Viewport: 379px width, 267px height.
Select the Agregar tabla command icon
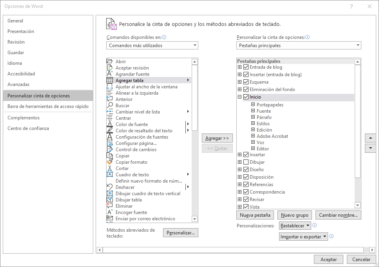(110, 80)
